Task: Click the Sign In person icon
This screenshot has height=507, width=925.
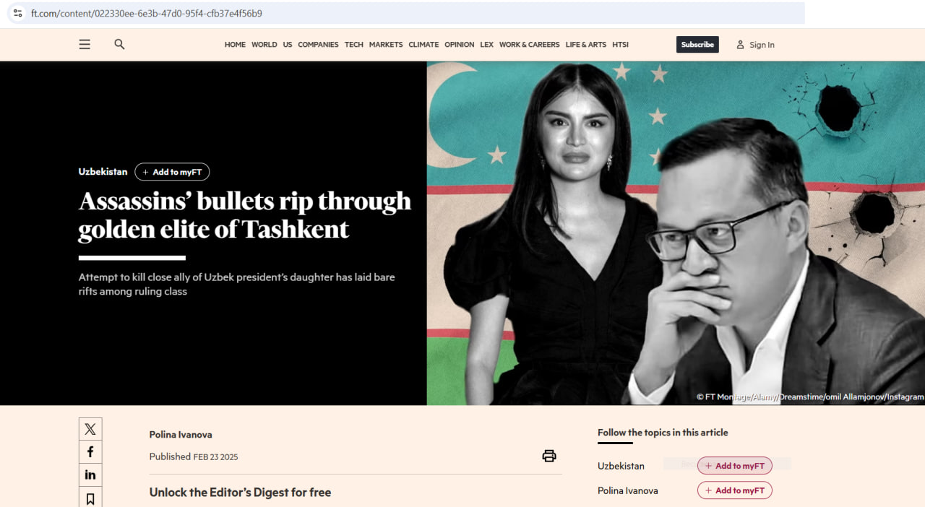Action: pos(740,45)
